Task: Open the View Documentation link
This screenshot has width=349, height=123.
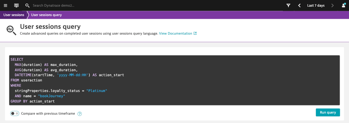Action: (x=176, y=34)
